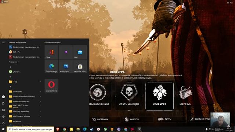The width and height of the screenshot is (235, 132).
Task: Switch to the game's taskbar icon
Action: (x=139, y=129)
